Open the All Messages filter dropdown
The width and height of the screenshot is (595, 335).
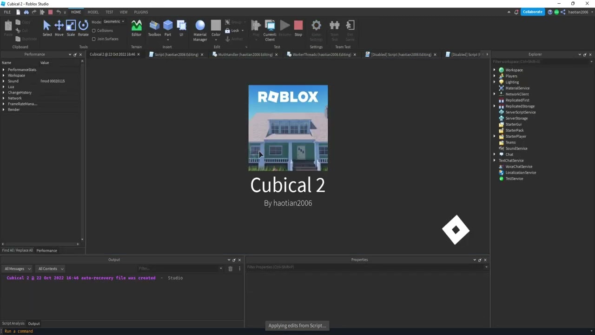pos(17,268)
